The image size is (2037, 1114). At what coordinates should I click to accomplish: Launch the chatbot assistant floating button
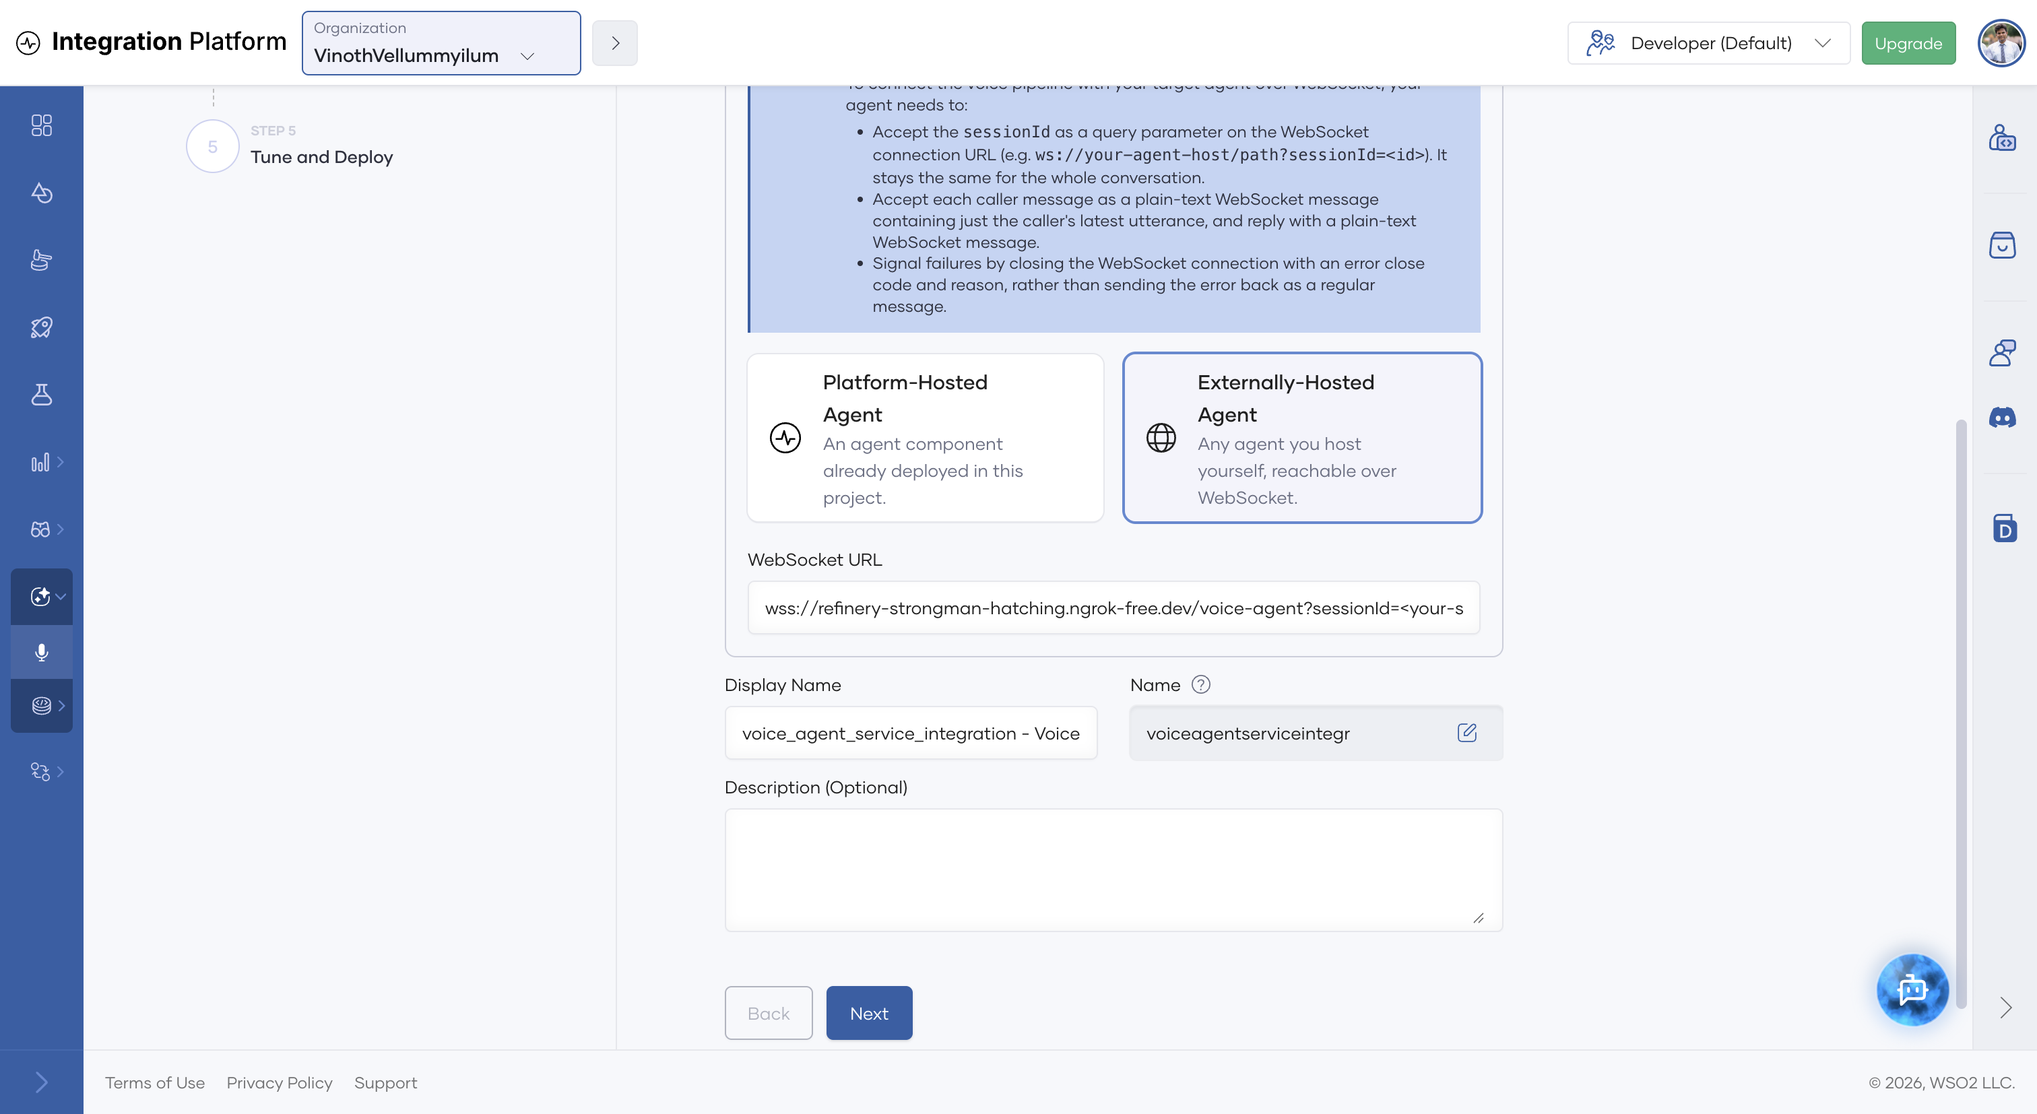1912,989
